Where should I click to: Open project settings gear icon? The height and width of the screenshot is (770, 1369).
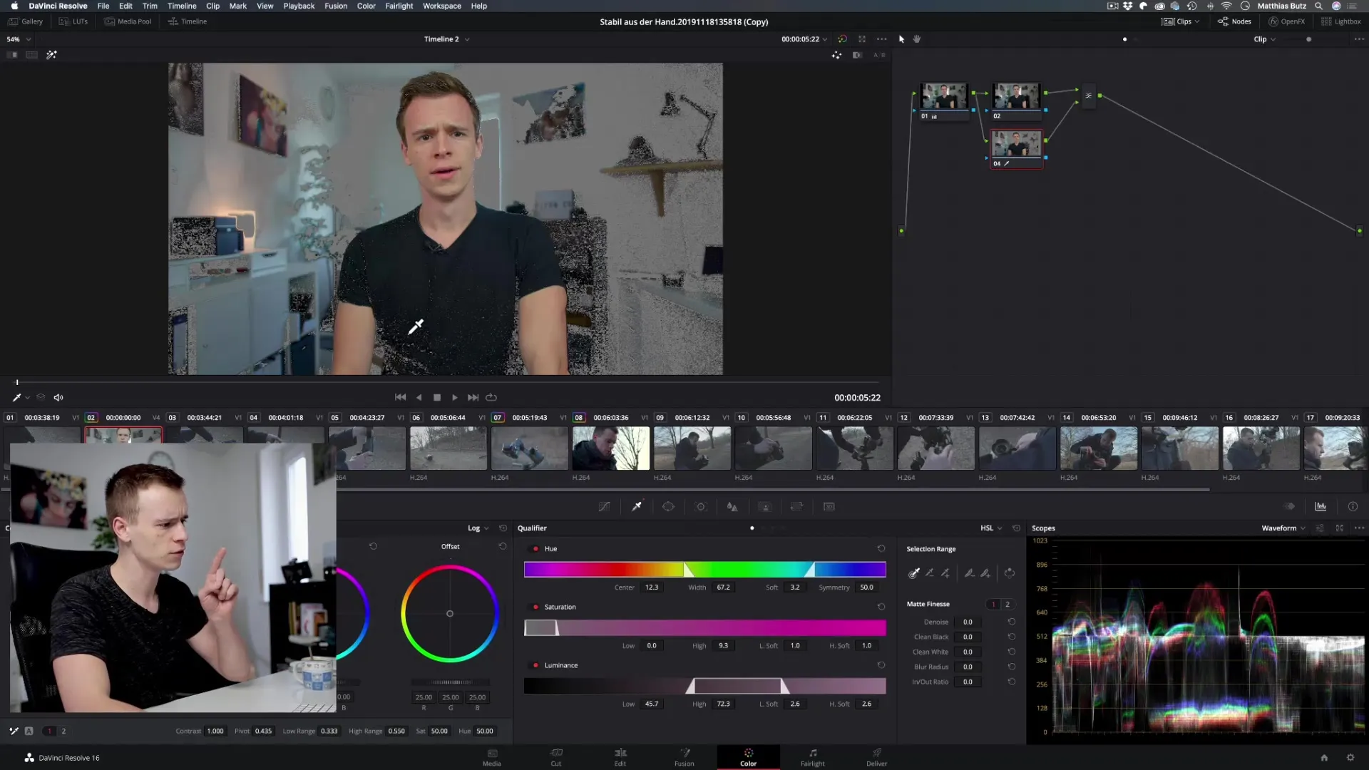[x=1350, y=757]
